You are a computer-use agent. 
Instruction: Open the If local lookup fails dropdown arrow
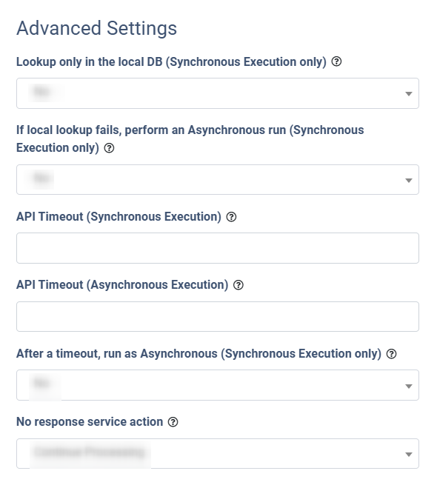(409, 180)
